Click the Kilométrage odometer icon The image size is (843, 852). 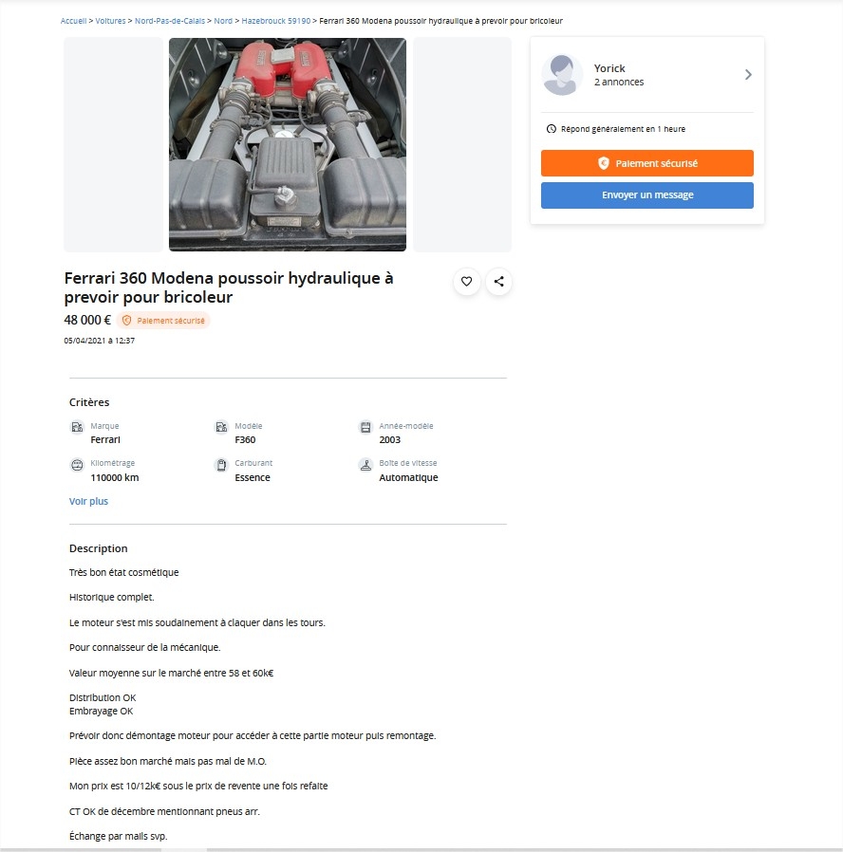pos(77,465)
